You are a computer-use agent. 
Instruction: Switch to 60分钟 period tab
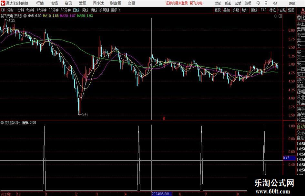click(x=66, y=10)
